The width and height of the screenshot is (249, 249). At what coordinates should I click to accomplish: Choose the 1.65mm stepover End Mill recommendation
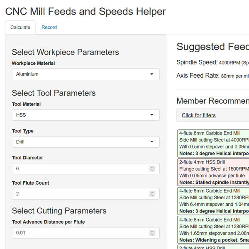(x=213, y=229)
